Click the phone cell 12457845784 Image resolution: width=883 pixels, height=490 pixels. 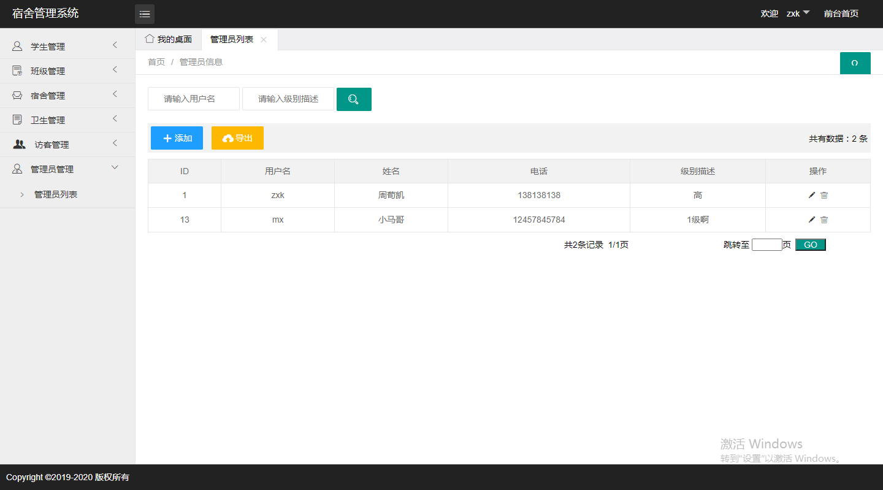point(539,220)
